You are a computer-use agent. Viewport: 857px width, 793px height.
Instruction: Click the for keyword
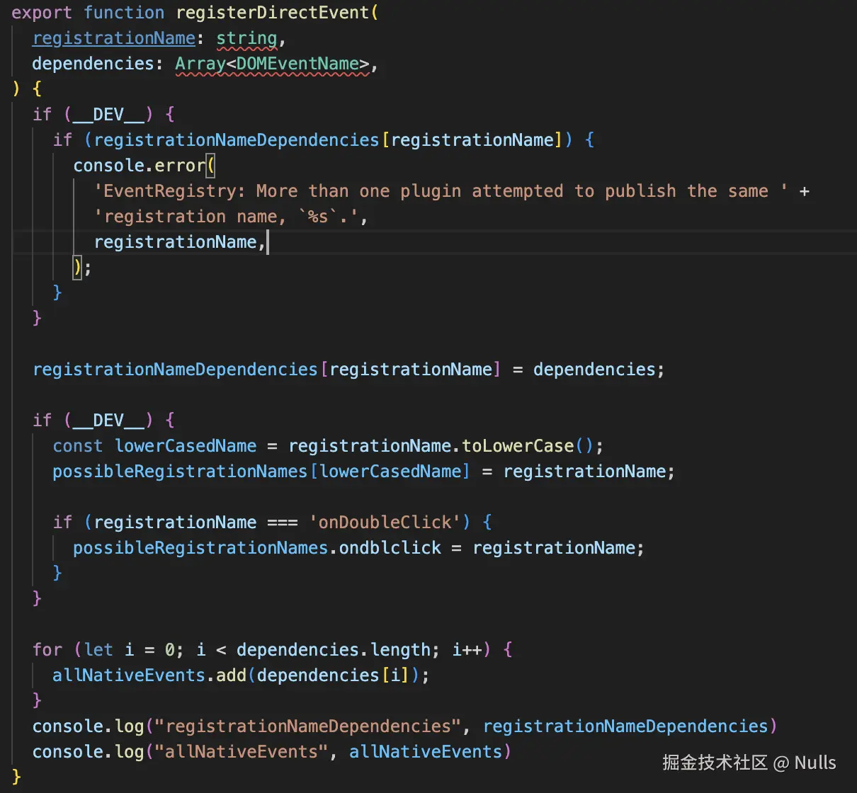(x=47, y=650)
